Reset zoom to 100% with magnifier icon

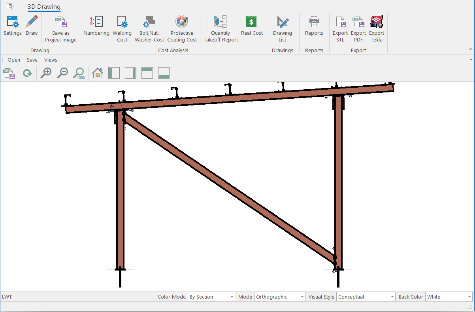[79, 73]
